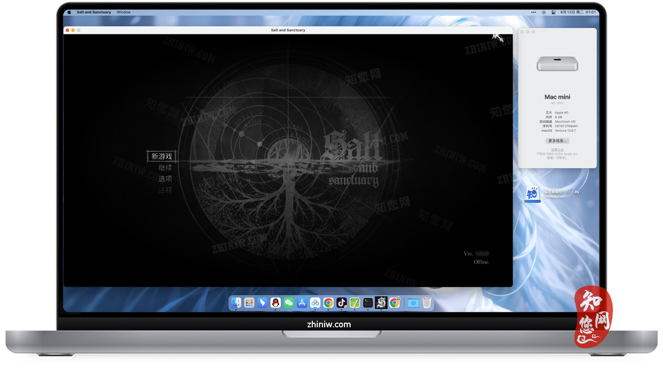
Task: Choose 继续 to continue the game
Action: (x=165, y=168)
